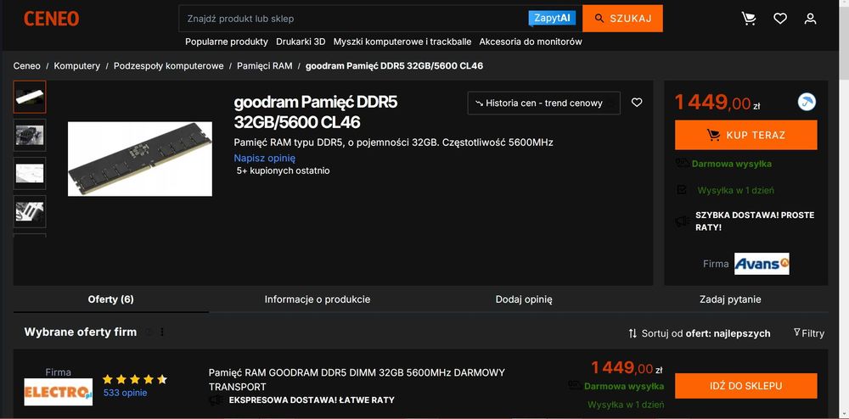Select the second product thumbnail
Image resolution: width=849 pixels, height=419 pixels.
30,135
